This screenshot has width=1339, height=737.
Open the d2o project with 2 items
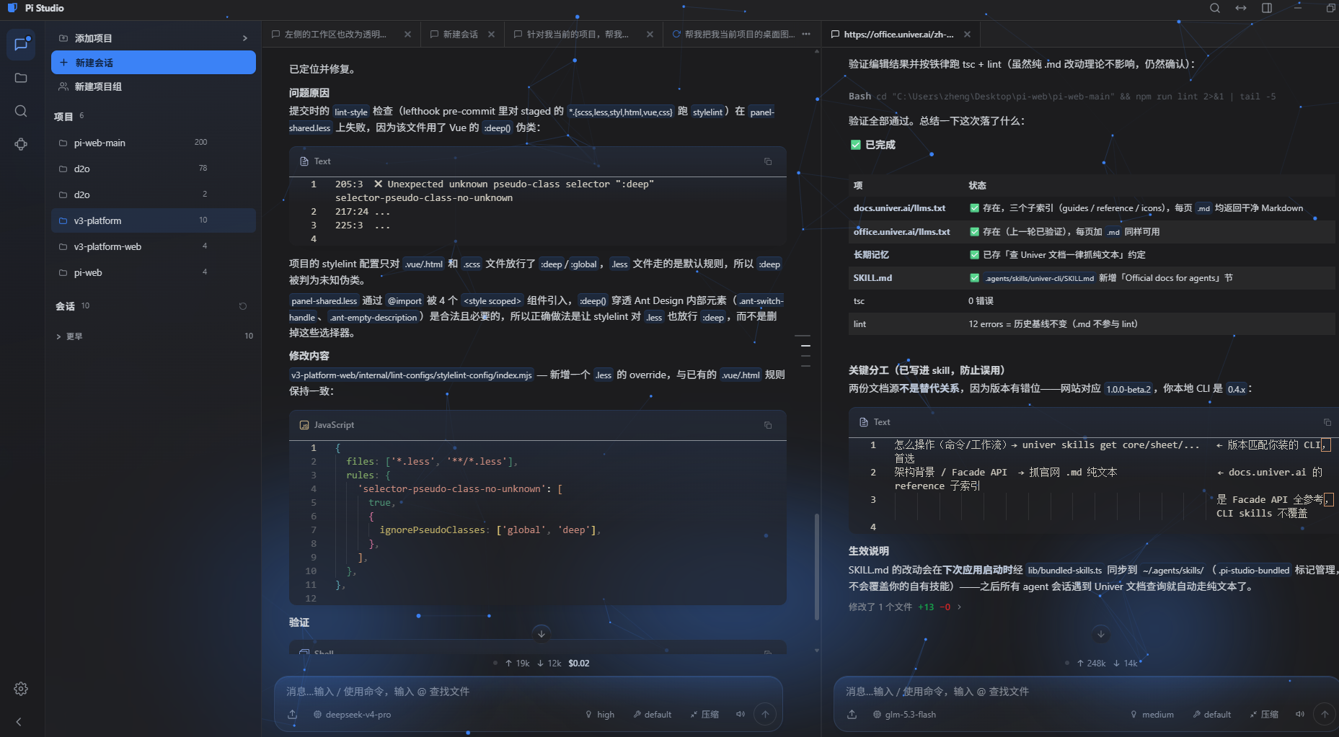pyautogui.click(x=154, y=195)
